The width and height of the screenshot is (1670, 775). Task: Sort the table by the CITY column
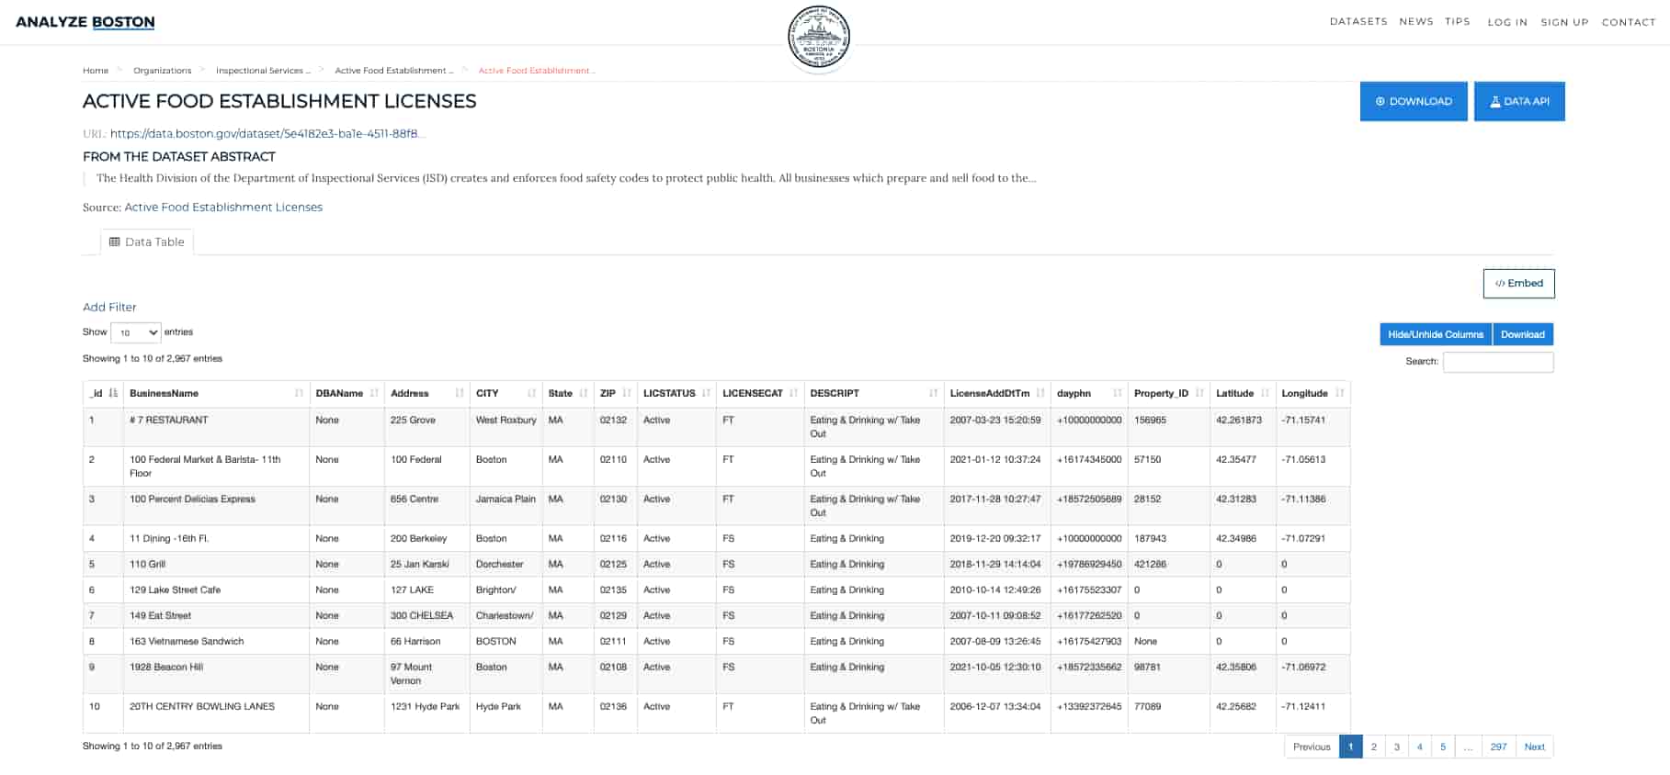(x=531, y=393)
